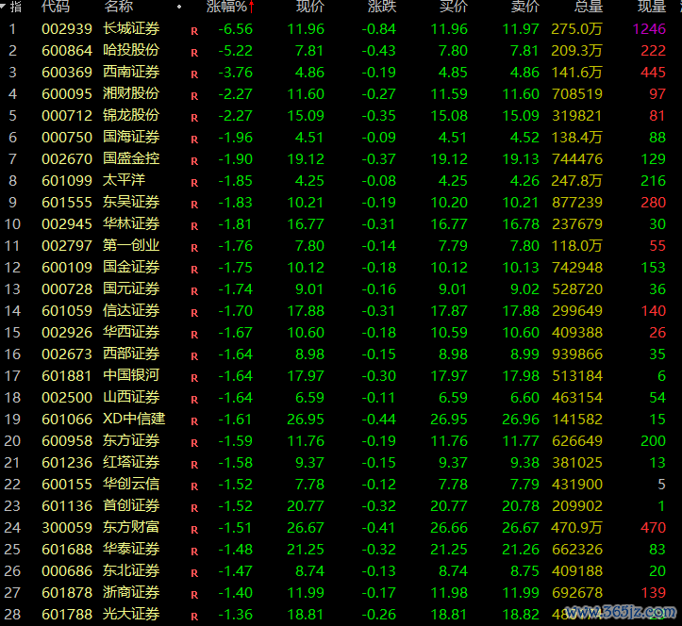Viewport: 682px width, 626px height.
Task: Click the red R icon next to XD中信建
Action: point(194,421)
